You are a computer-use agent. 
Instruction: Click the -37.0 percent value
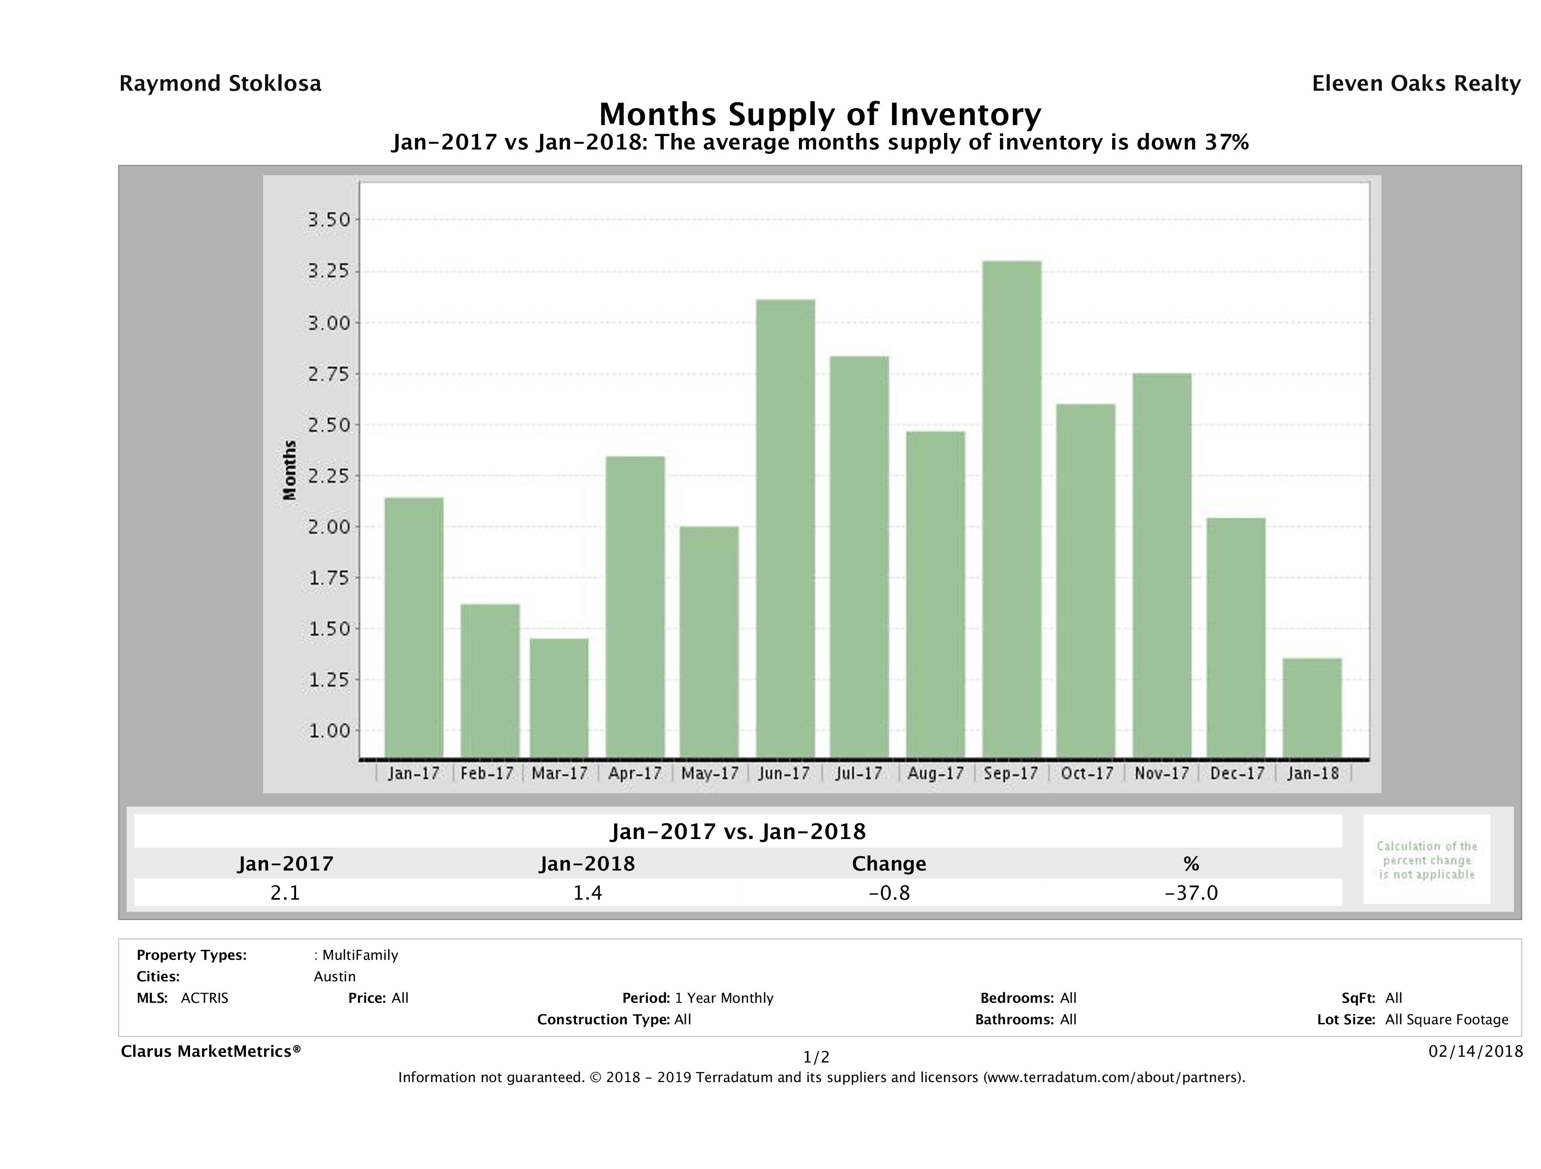[1190, 893]
